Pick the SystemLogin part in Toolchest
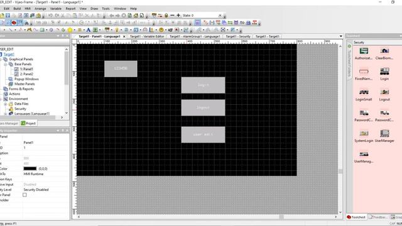 click(x=364, y=136)
